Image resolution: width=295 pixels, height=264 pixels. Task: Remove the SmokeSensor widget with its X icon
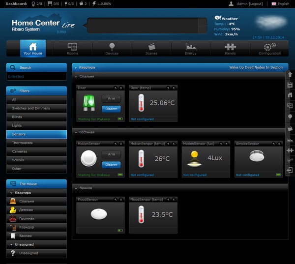tap(279, 144)
